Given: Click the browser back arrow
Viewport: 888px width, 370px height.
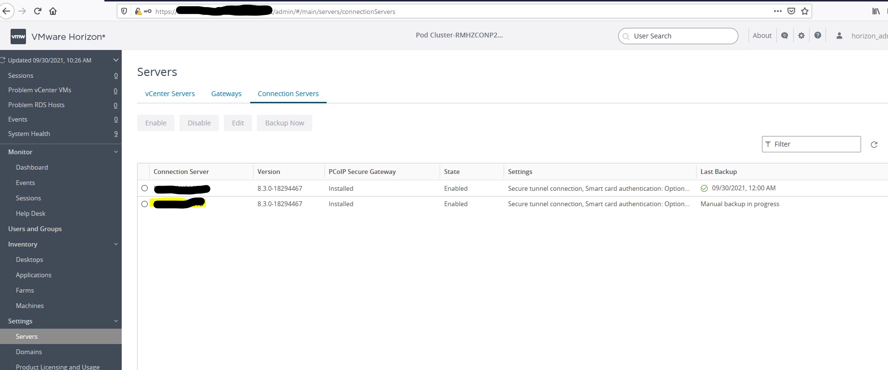Looking at the screenshot, I should coord(6,11).
